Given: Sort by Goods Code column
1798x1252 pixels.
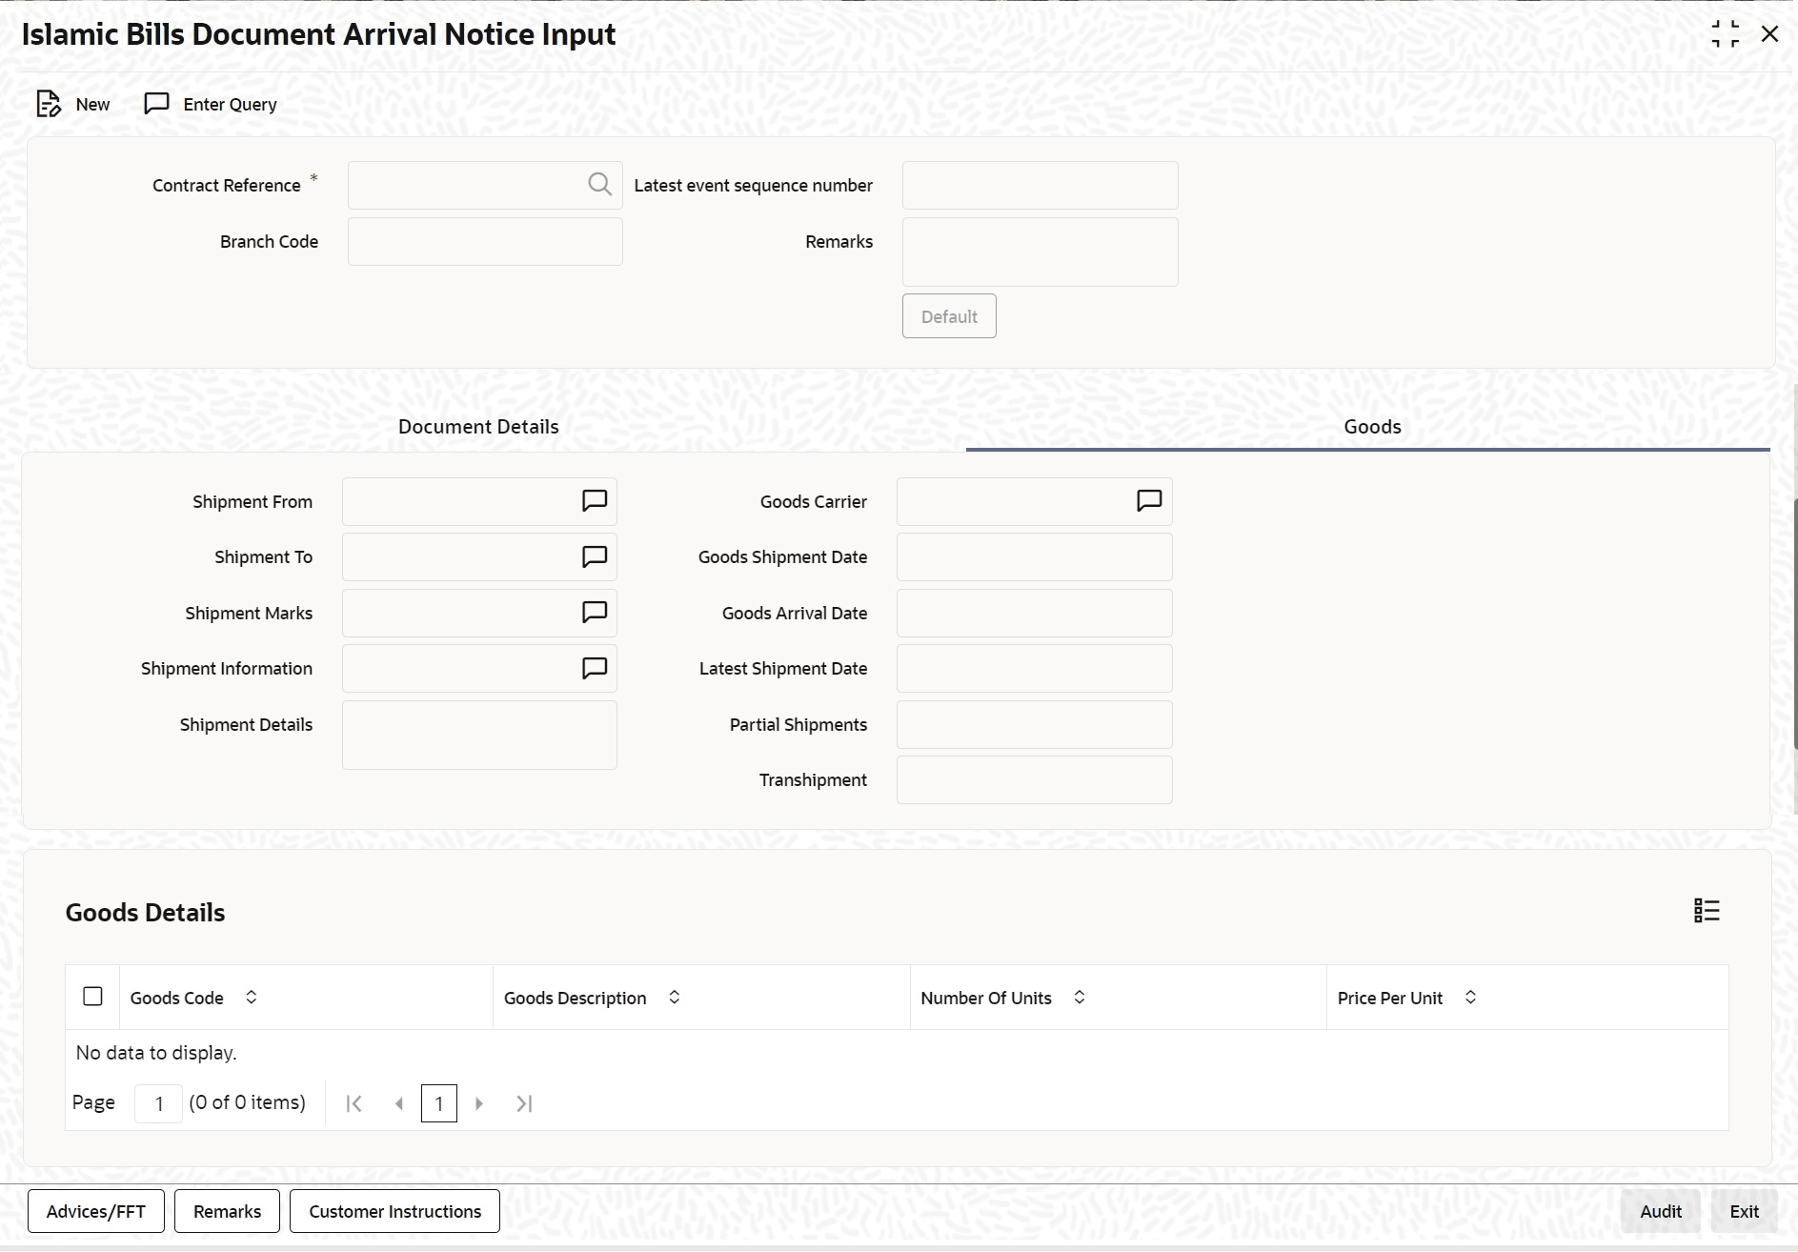Looking at the screenshot, I should (252, 997).
